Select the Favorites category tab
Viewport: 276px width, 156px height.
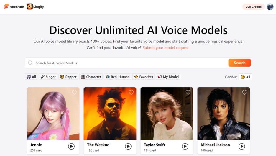[144, 77]
